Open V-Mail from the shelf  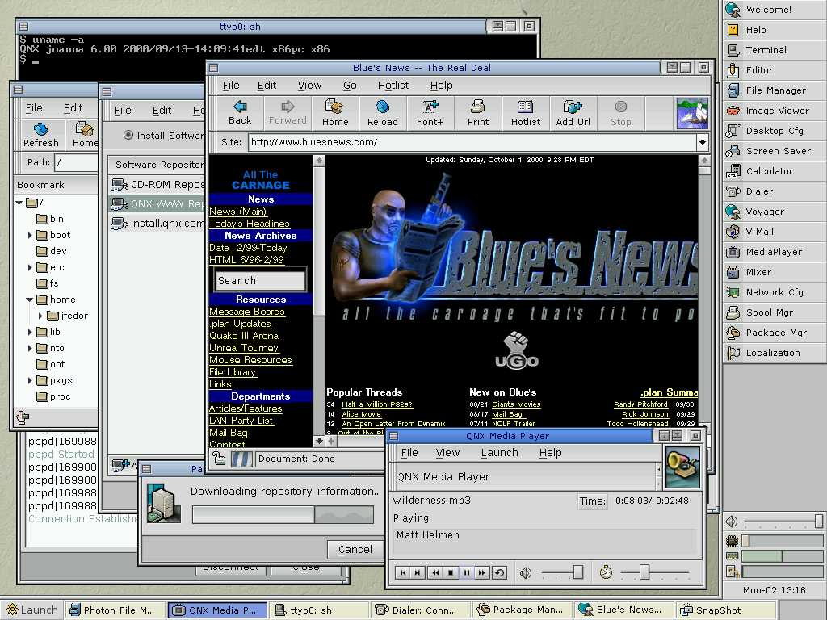(775, 232)
